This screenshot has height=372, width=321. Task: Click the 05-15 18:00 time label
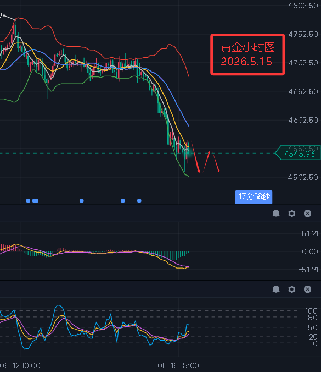(x=178, y=365)
